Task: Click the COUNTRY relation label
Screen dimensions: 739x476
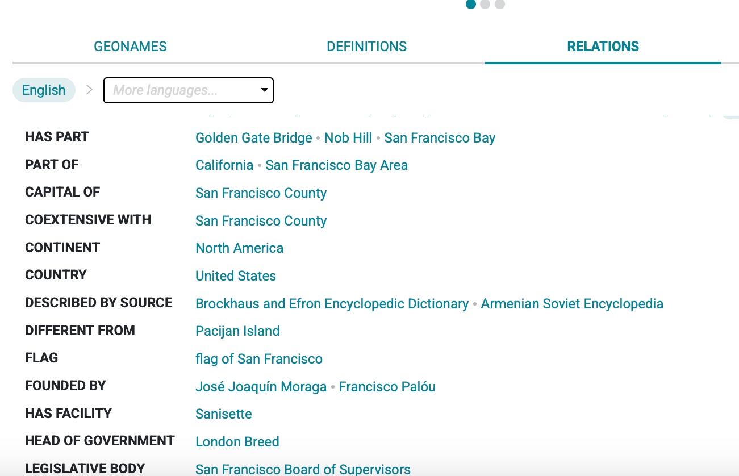Action: (56, 275)
